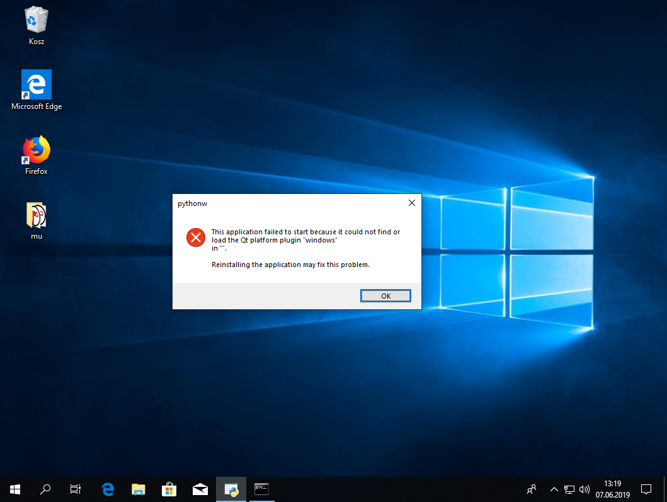Open the command prompt from the taskbar
Image resolution: width=667 pixels, height=502 pixels.
pos(261,489)
